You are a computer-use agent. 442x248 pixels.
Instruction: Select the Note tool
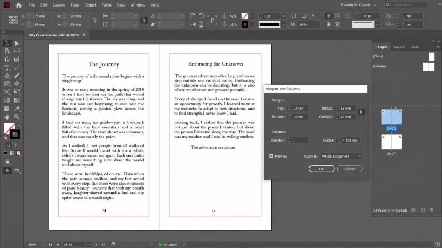point(7,109)
